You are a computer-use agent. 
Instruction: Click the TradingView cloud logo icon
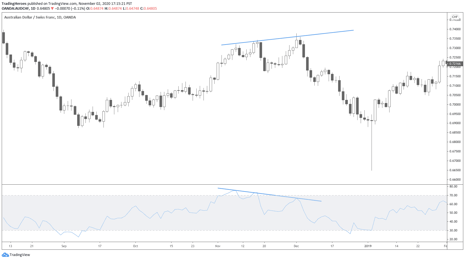tap(5, 255)
